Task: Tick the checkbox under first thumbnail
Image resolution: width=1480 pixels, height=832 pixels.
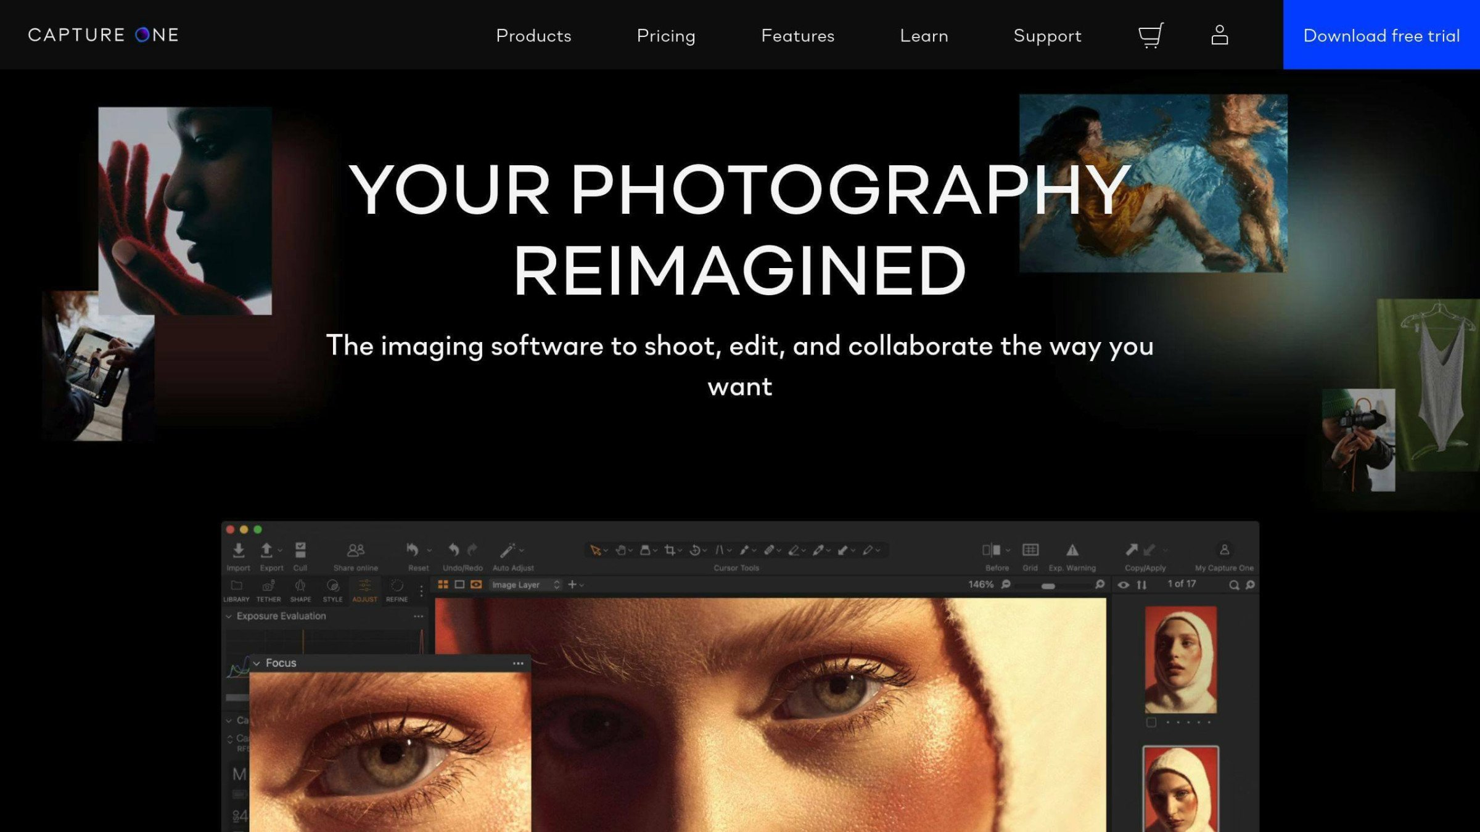Action: click(x=1151, y=722)
